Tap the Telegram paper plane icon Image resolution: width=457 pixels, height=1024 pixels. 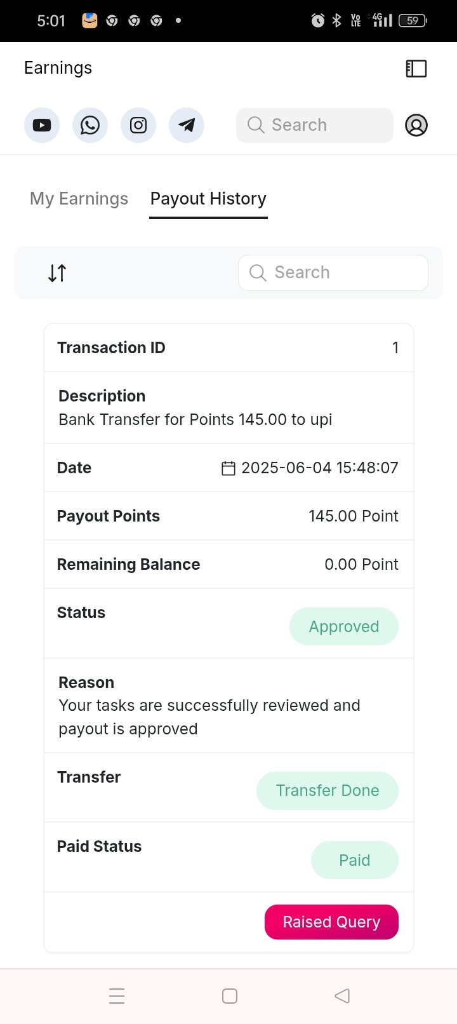point(187,125)
